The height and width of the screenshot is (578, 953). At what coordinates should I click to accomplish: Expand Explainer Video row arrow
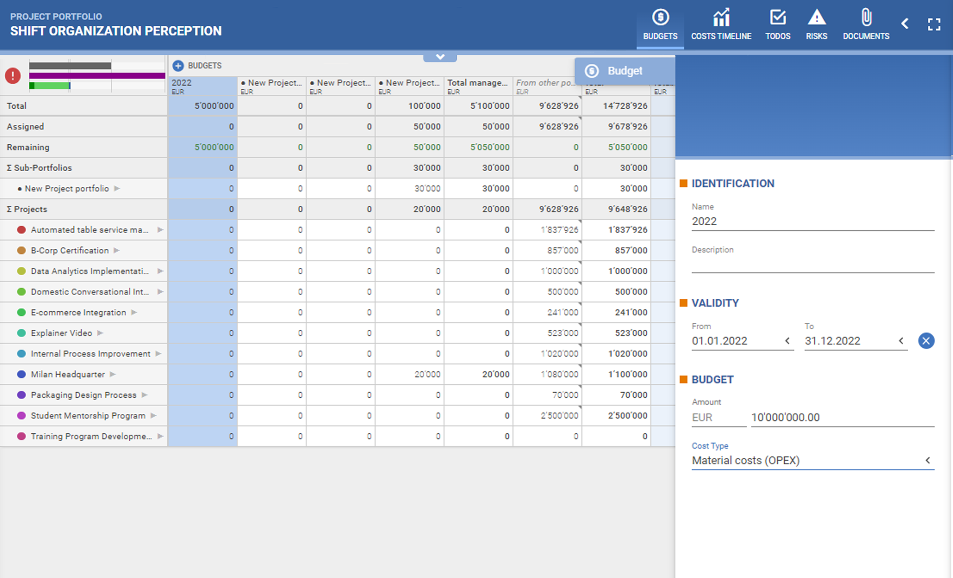click(100, 333)
